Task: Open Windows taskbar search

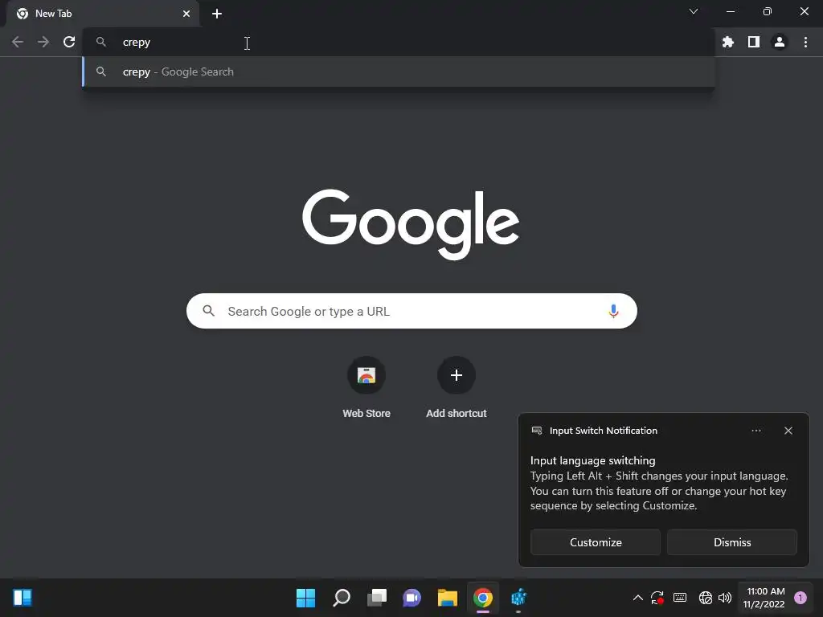Action: 341,598
